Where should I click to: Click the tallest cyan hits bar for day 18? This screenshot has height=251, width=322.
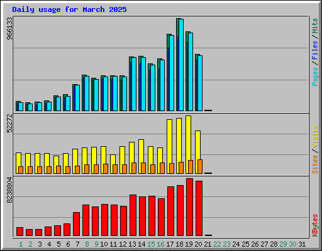click(x=181, y=65)
